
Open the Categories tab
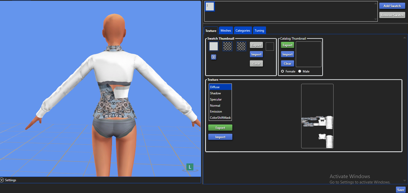click(243, 30)
